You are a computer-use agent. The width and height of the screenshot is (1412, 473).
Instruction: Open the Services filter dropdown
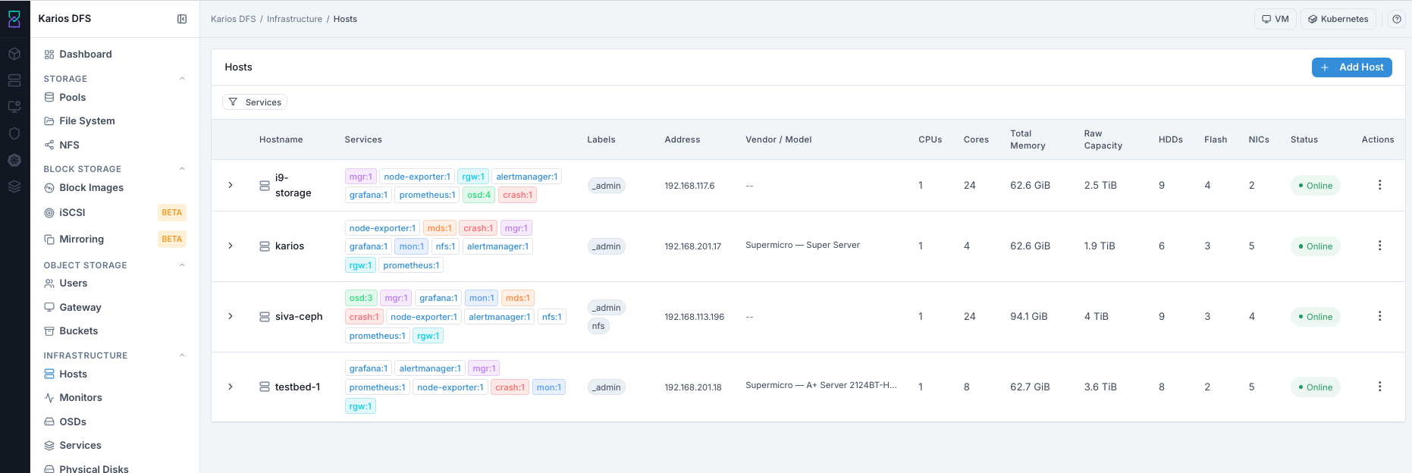point(255,102)
